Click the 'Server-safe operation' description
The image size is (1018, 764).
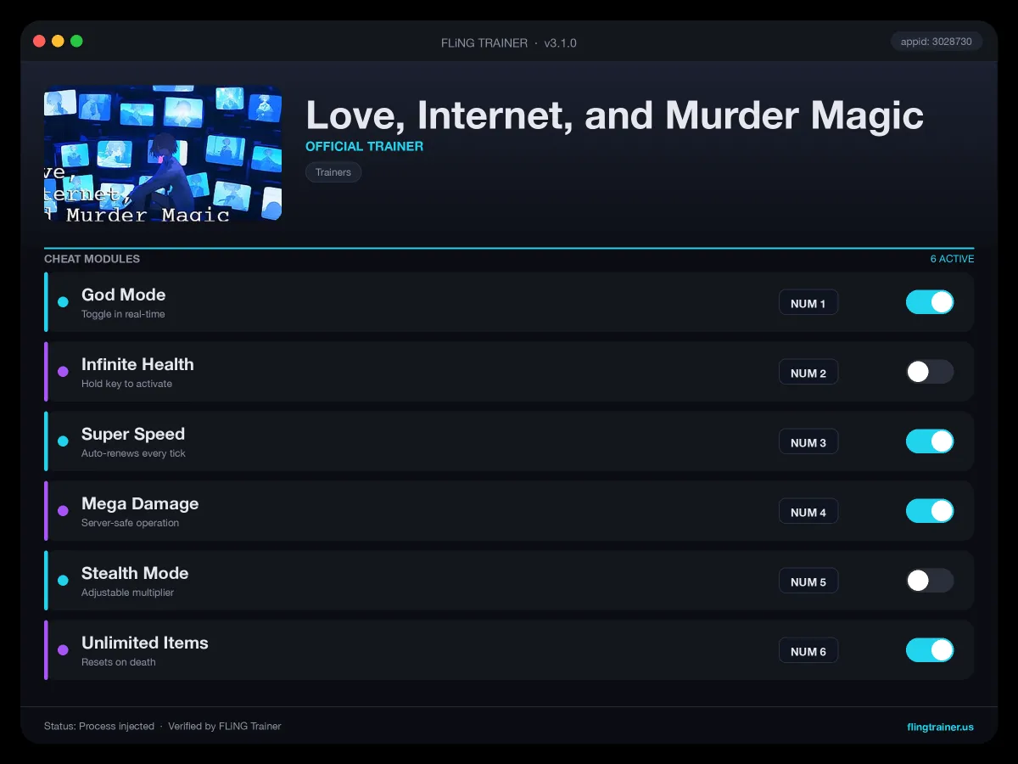click(130, 523)
